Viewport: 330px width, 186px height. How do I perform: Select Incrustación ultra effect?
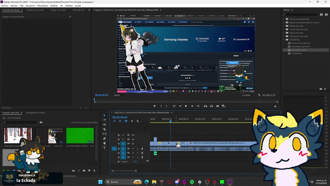(x=299, y=50)
